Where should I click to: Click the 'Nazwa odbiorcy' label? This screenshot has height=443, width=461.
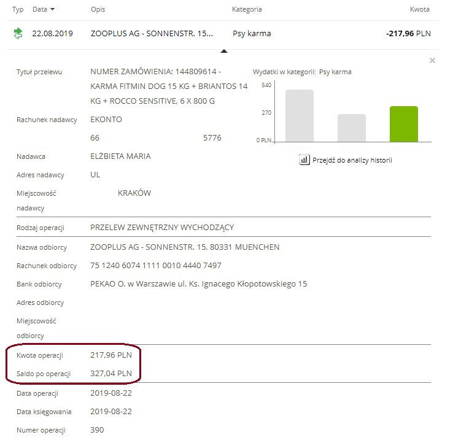42,247
